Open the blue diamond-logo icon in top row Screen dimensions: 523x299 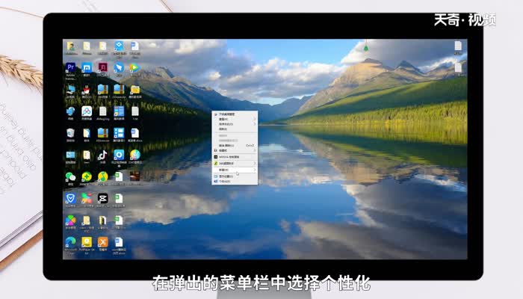pyautogui.click(x=119, y=46)
